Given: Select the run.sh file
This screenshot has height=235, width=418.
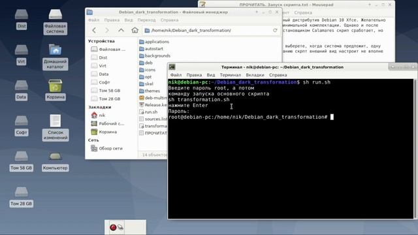Looking at the screenshot, I should (148, 112).
